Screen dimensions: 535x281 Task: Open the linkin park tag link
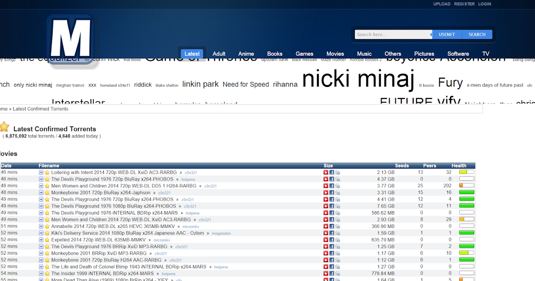[x=201, y=84]
